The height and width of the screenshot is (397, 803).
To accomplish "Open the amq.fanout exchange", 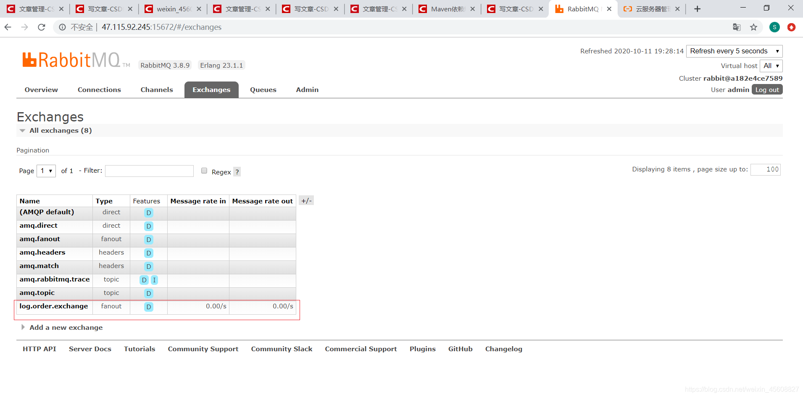I will click(x=39, y=239).
